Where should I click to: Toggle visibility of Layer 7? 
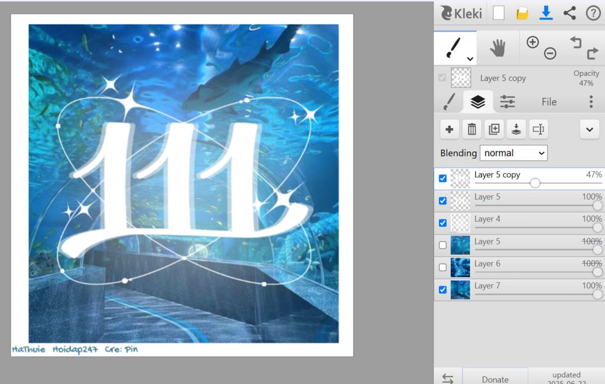click(x=443, y=289)
